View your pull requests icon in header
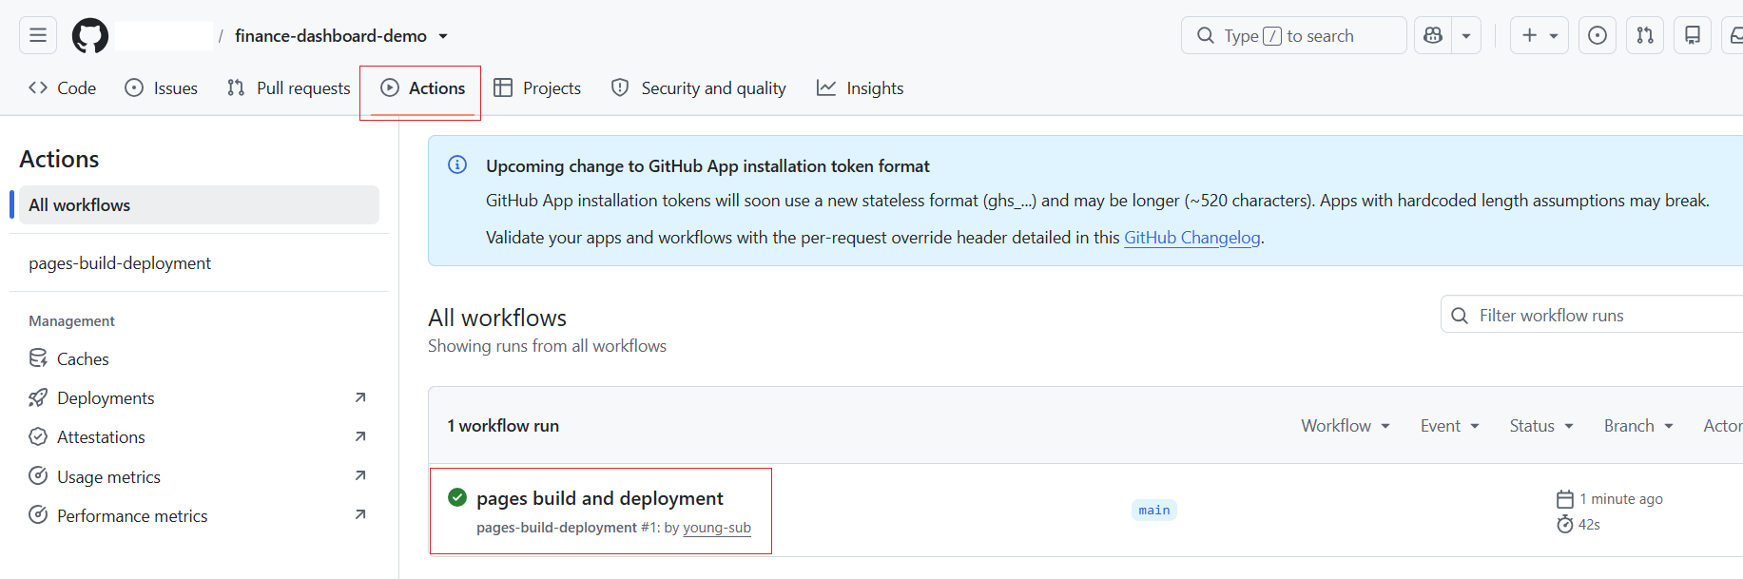This screenshot has width=1743, height=579. click(1645, 35)
